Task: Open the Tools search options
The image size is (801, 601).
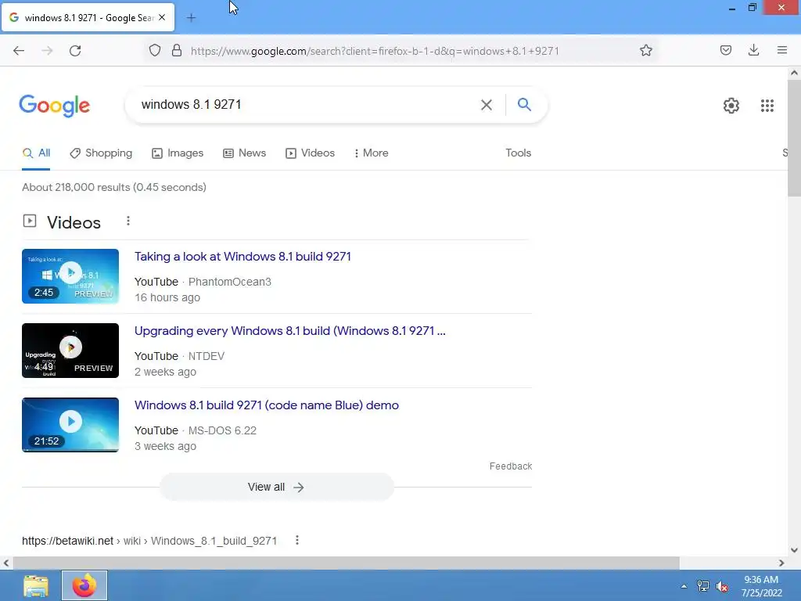Action: coord(518,153)
